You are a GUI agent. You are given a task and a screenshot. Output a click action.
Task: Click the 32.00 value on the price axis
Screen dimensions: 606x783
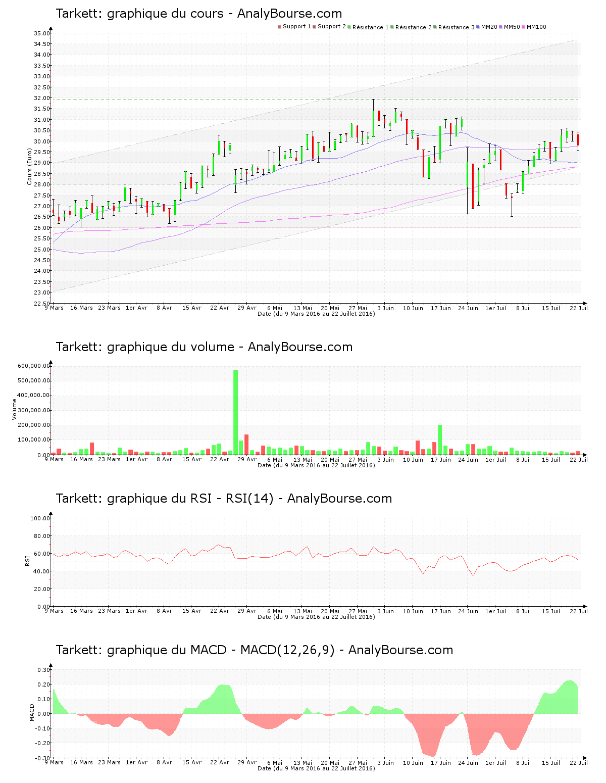point(42,98)
